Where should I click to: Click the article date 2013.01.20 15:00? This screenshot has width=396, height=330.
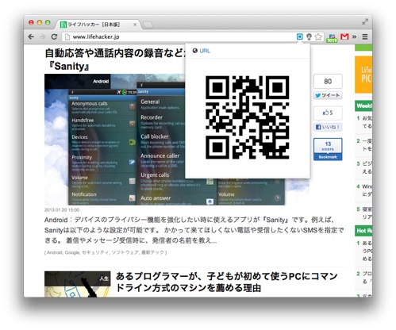(62, 210)
